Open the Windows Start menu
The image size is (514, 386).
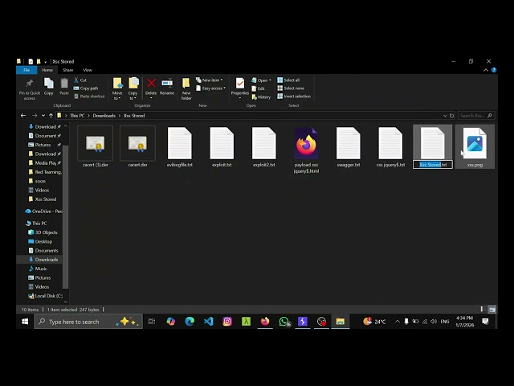point(25,322)
